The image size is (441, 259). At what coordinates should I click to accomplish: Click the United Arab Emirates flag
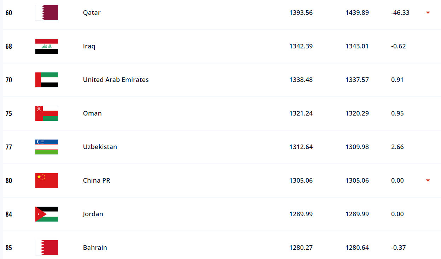pyautogui.click(x=46, y=80)
